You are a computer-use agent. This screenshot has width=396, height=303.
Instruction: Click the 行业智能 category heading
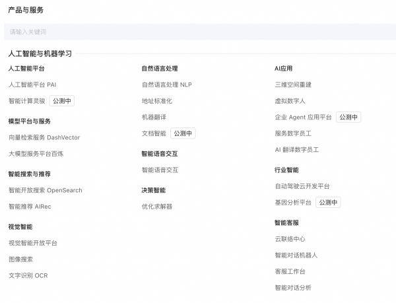(286, 170)
